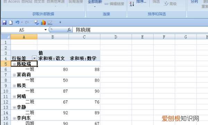Screen dimensions: 208x125
Task: Open the 行标签 filter dropdown
Action: coord(34,58)
